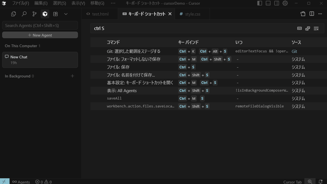Toggle record keys keyboard icon in search
Viewport: 327px width, 184px height.
[x=299, y=28]
